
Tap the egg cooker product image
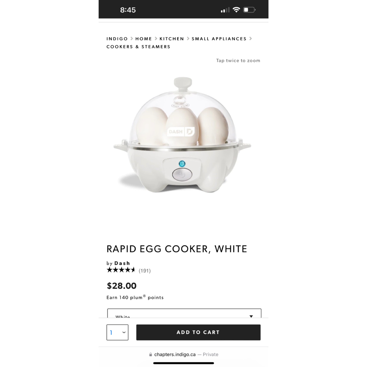pos(182,135)
